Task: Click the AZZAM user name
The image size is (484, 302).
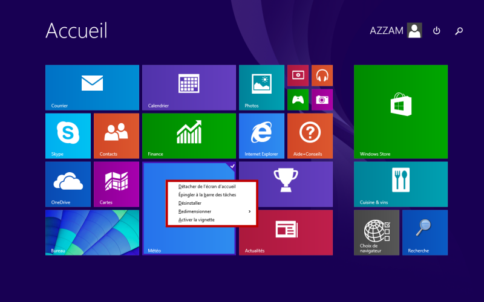Action: click(x=387, y=31)
